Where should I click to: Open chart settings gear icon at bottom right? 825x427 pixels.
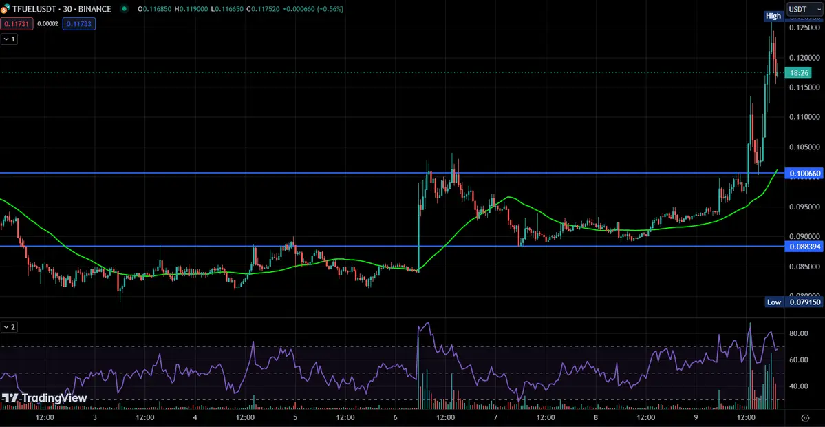click(804, 419)
